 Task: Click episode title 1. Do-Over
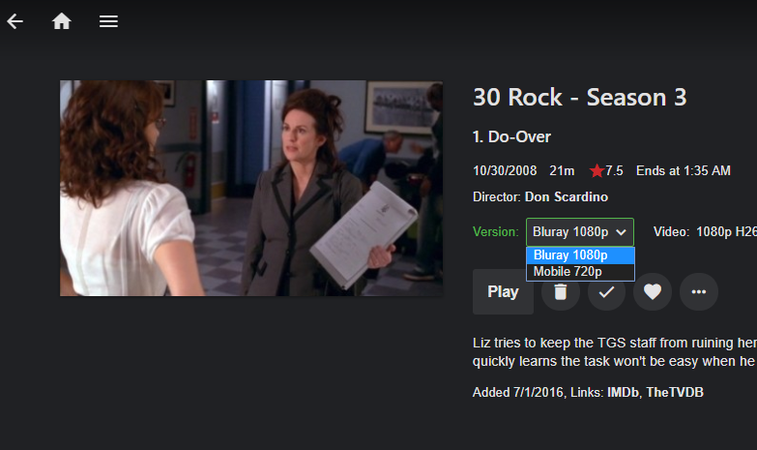(x=511, y=136)
